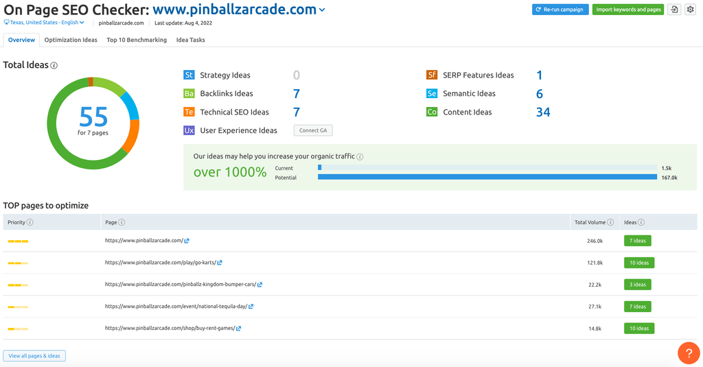Click Import keywords and pages button
The width and height of the screenshot is (703, 367).
628,10
